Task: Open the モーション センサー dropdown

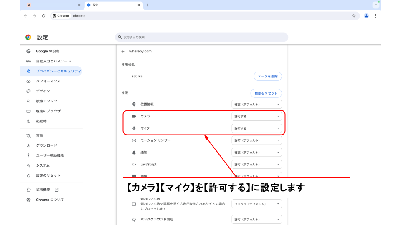Action: 256,140
